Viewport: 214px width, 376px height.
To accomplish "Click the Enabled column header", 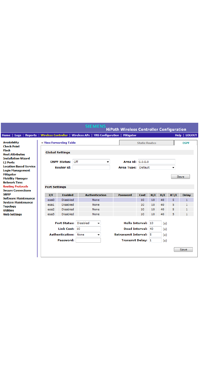I will [x=68, y=195].
